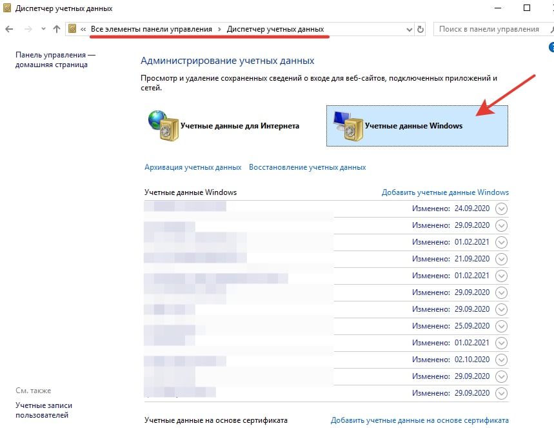
Task: Go back with the left arrow button
Action: pyautogui.click(x=10, y=29)
